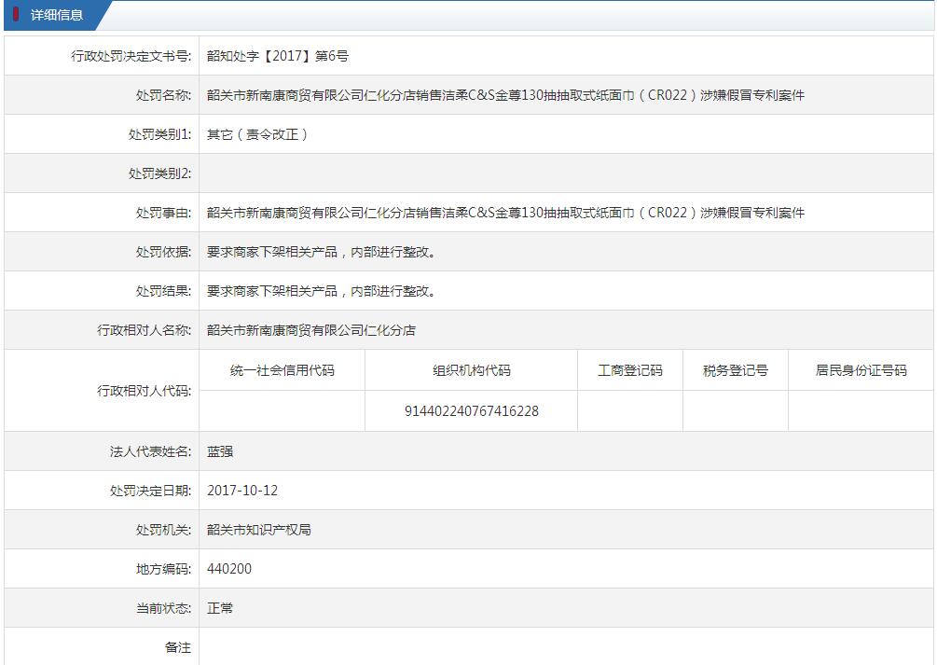This screenshot has width=937, height=665.
Task: Click the decision date 2017-10-12
Action: click(242, 491)
